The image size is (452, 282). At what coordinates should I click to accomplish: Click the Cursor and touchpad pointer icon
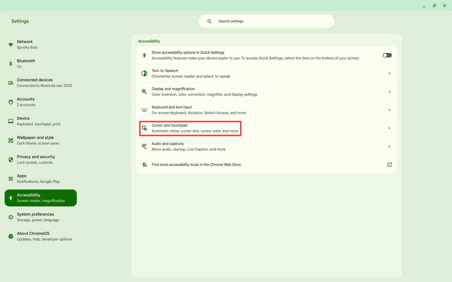coord(144,128)
